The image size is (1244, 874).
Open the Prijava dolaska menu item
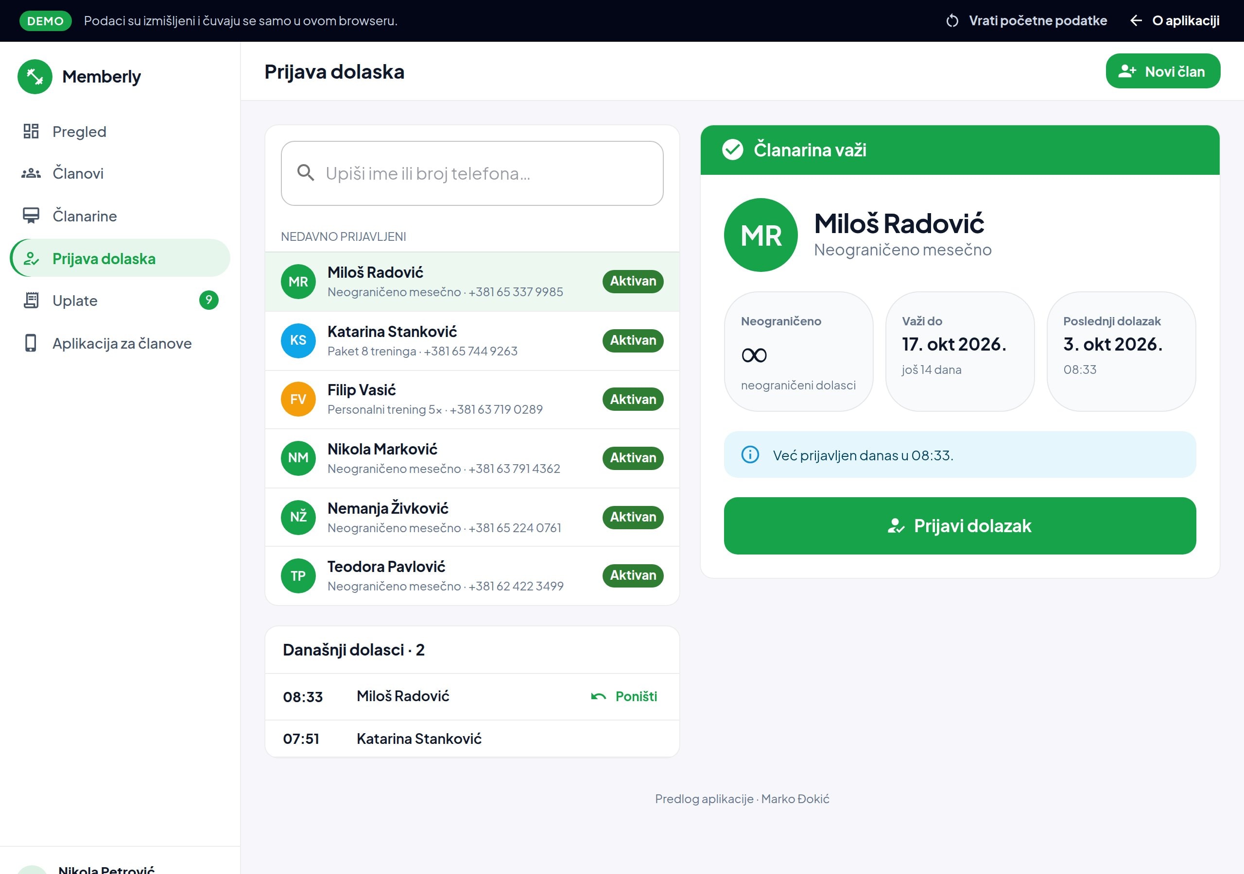(x=120, y=258)
